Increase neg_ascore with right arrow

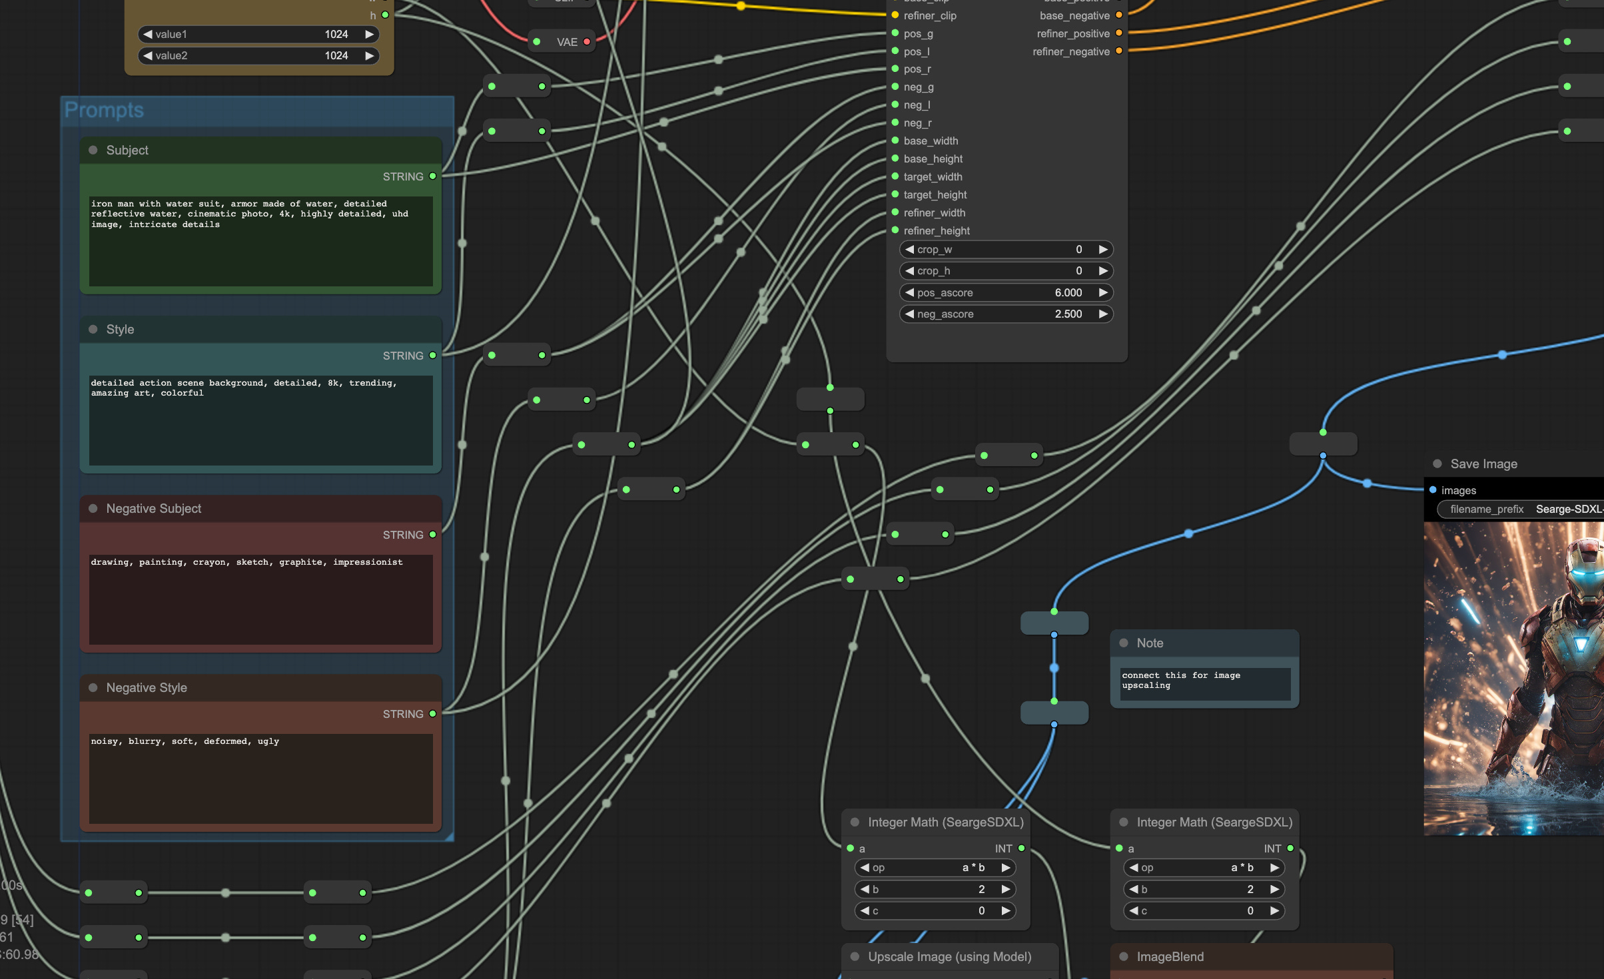coord(1103,314)
